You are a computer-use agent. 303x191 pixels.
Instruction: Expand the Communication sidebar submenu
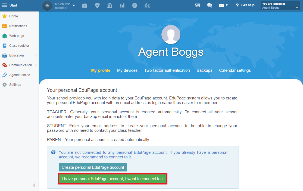point(19,65)
